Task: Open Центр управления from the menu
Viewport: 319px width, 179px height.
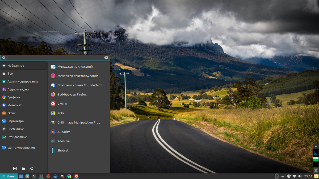Action: [24, 147]
